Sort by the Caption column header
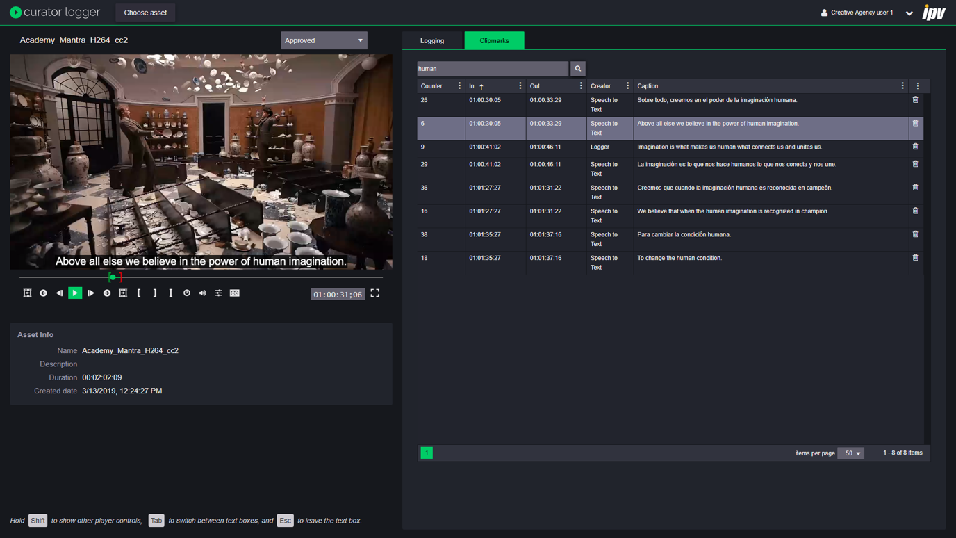This screenshot has width=956, height=538. click(648, 86)
